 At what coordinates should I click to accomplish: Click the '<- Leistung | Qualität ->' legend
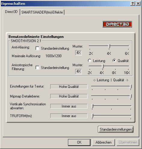click(x=111, y=80)
